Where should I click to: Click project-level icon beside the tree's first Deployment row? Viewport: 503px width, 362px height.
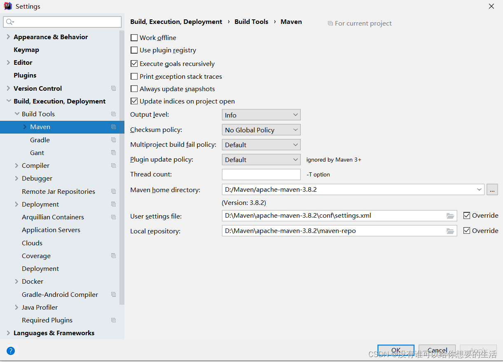(113, 204)
